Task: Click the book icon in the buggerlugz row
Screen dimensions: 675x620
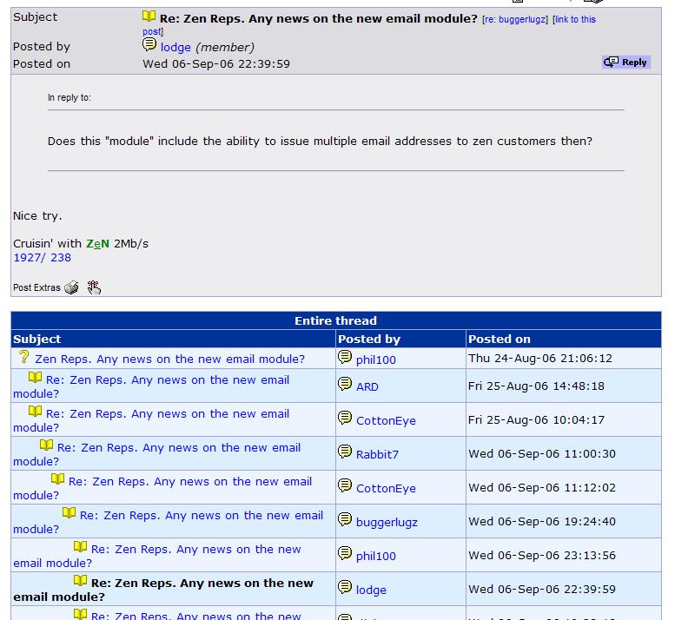Action: (69, 513)
